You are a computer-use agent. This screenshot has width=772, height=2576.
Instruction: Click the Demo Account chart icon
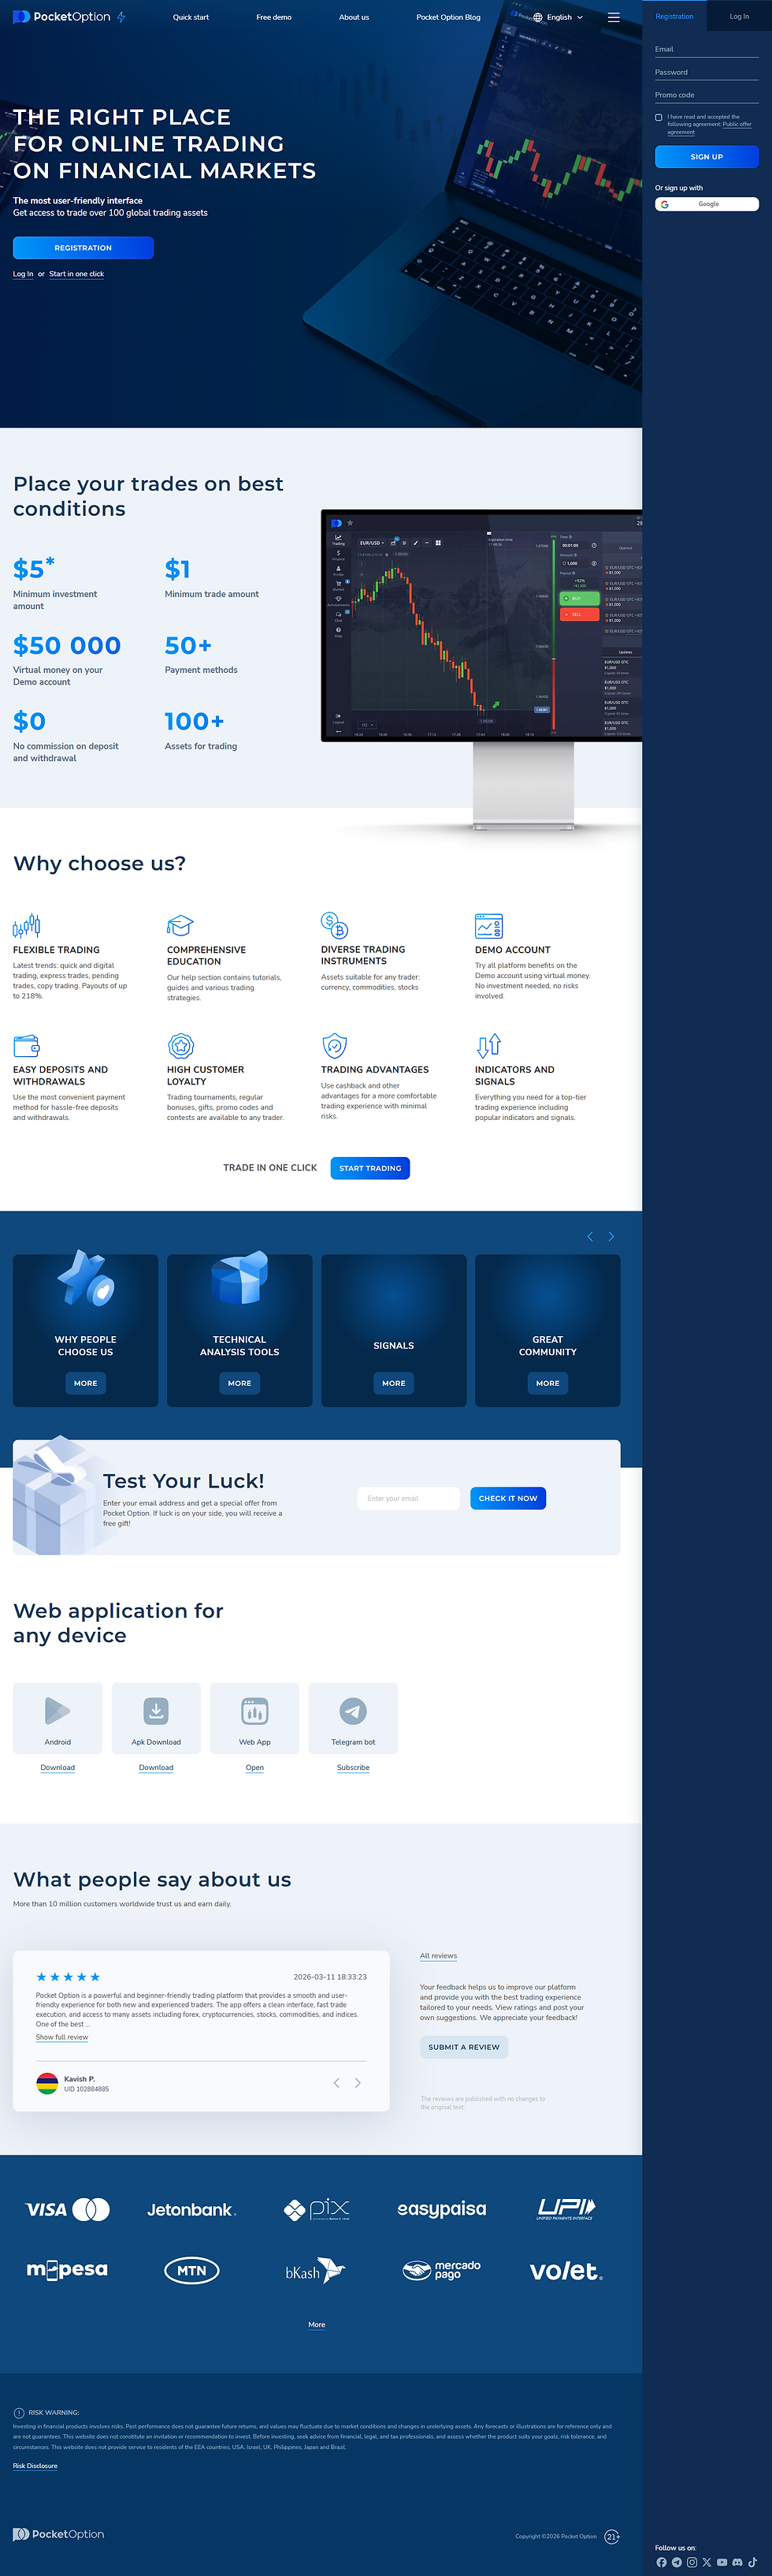[x=488, y=925]
